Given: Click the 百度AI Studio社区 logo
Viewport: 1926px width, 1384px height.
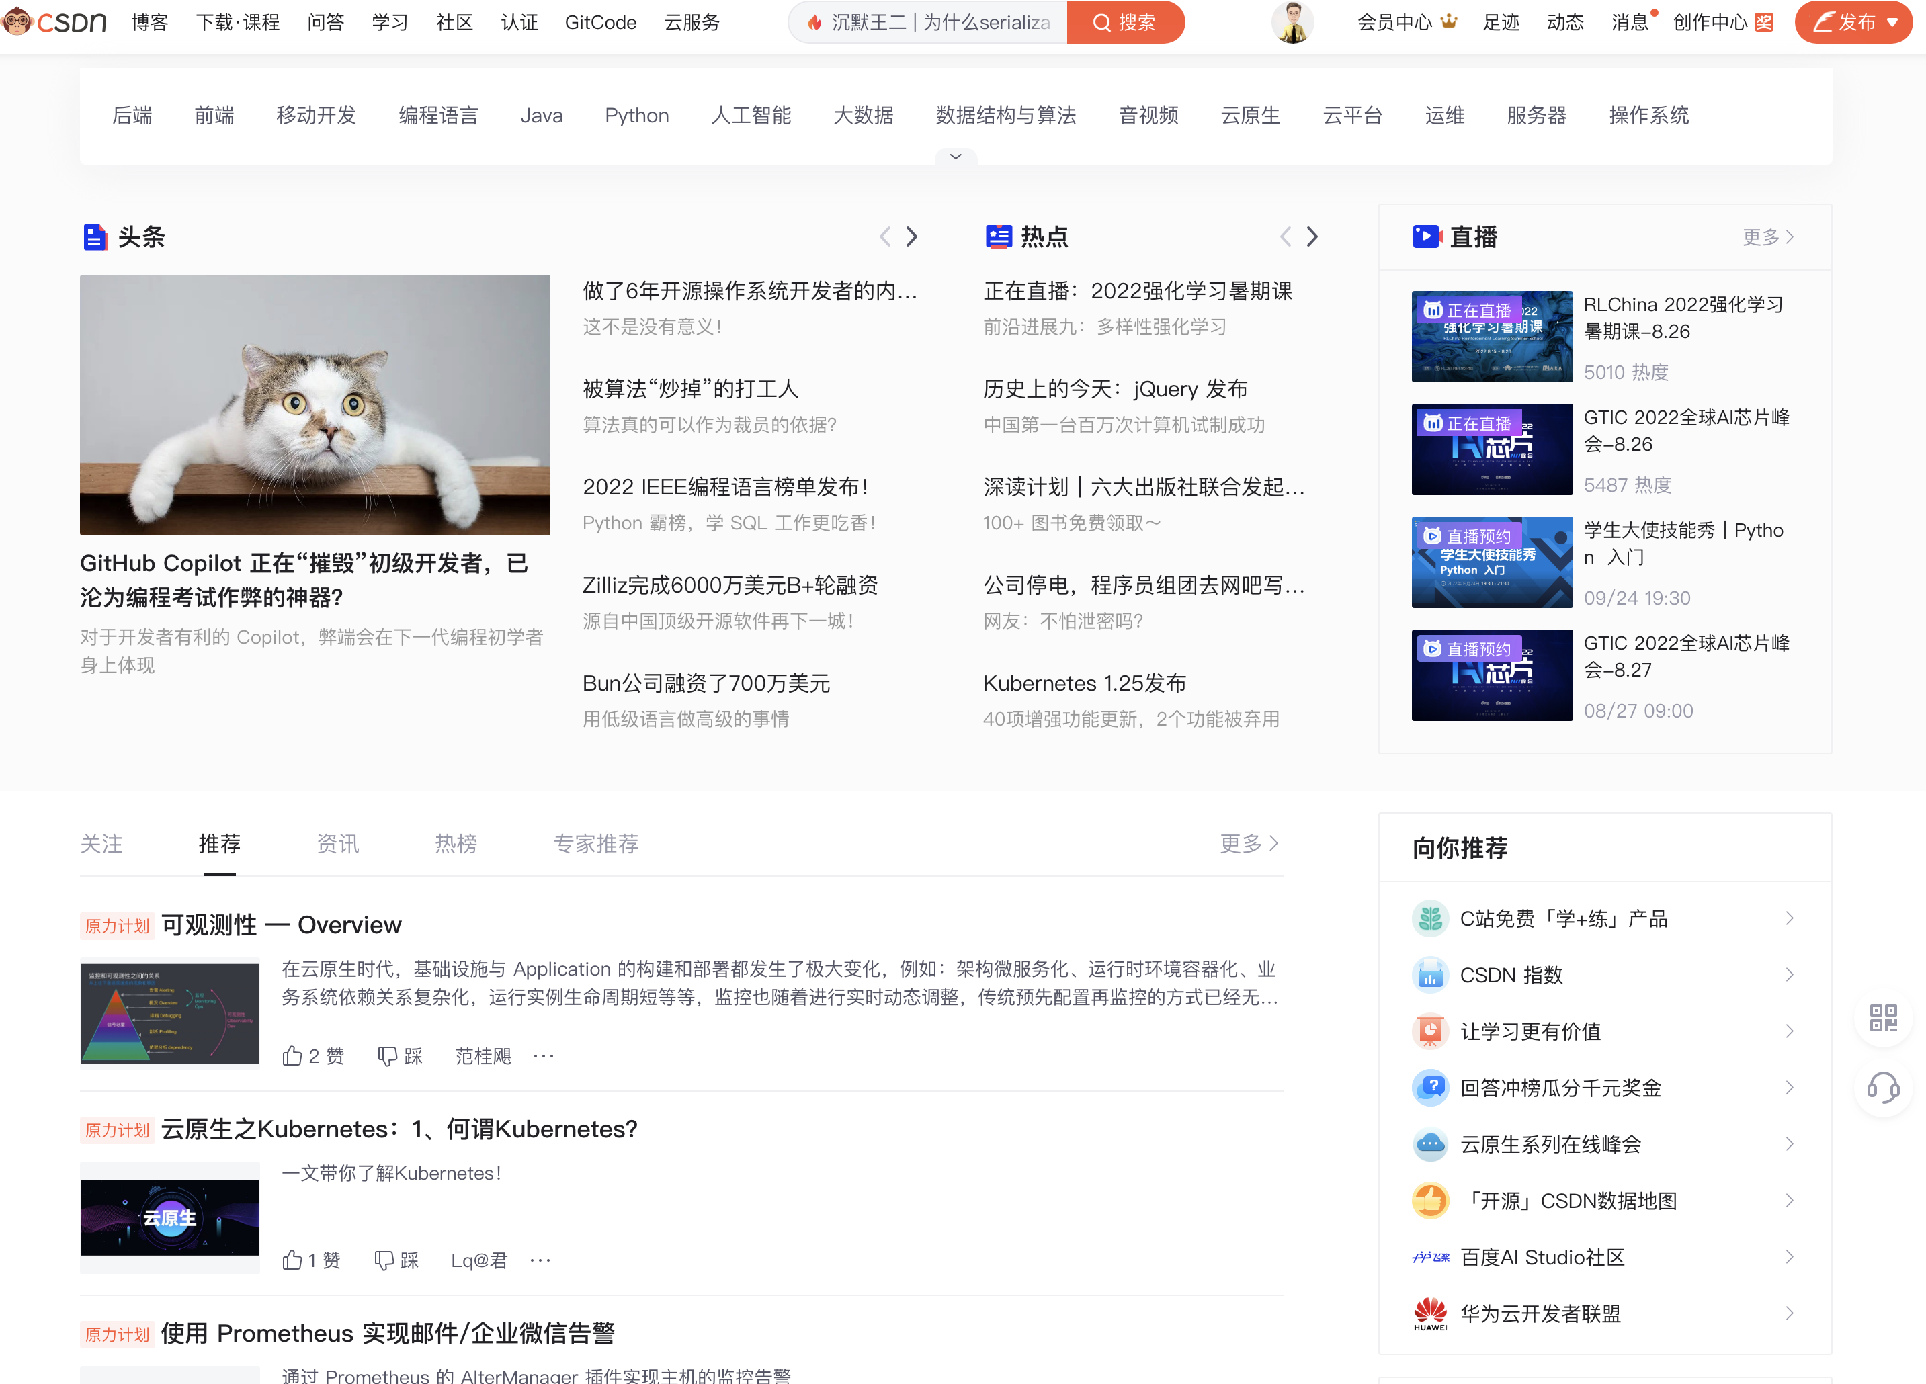Looking at the screenshot, I should click(1430, 1256).
